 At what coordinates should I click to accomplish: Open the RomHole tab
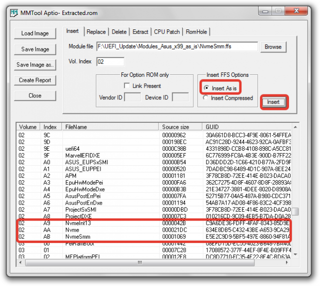point(196,32)
